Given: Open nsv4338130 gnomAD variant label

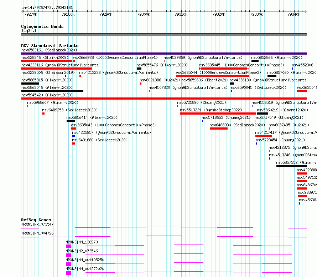Looking at the screenshot, I should coord(269,80).
